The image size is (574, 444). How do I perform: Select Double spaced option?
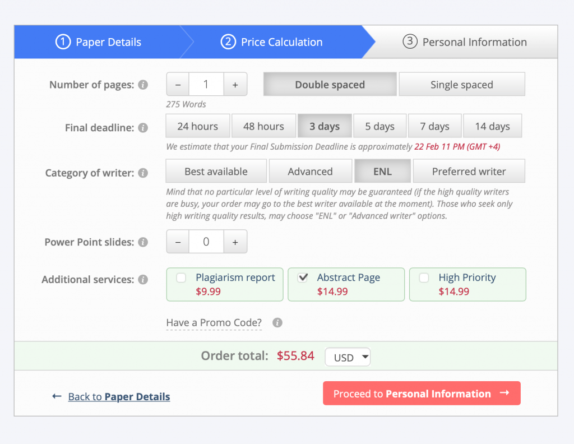coord(330,84)
